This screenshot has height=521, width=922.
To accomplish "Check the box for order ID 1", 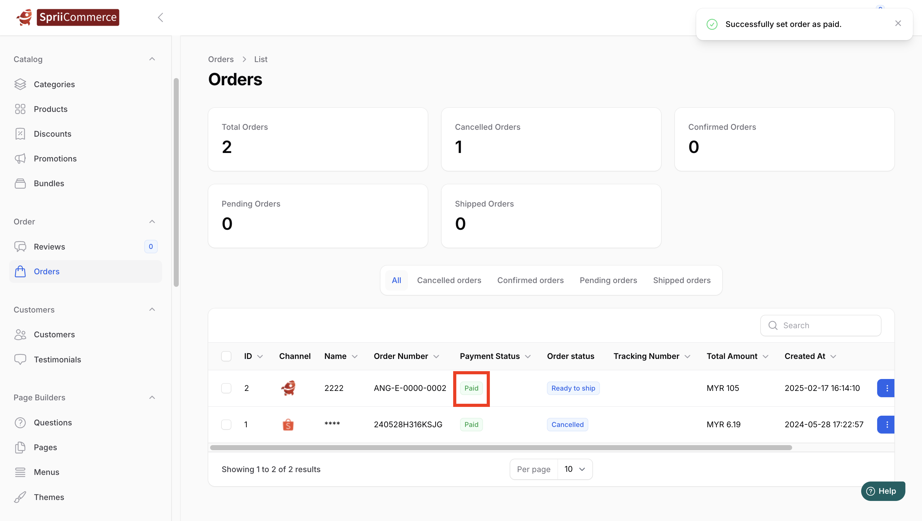I will [226, 424].
